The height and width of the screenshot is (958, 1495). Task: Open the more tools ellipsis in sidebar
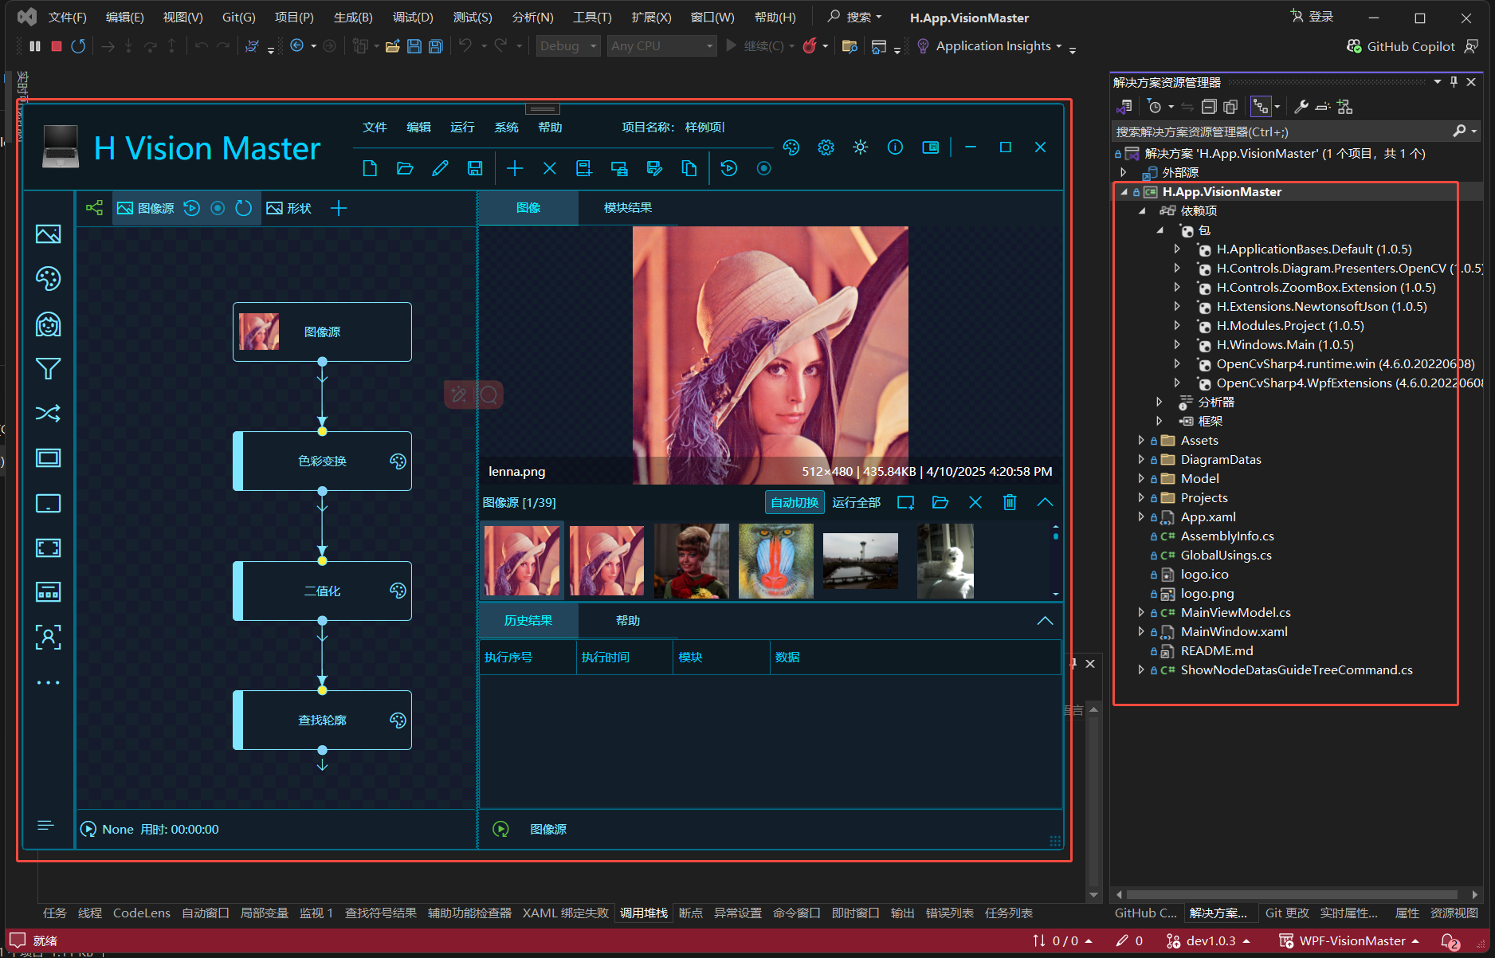point(49,682)
